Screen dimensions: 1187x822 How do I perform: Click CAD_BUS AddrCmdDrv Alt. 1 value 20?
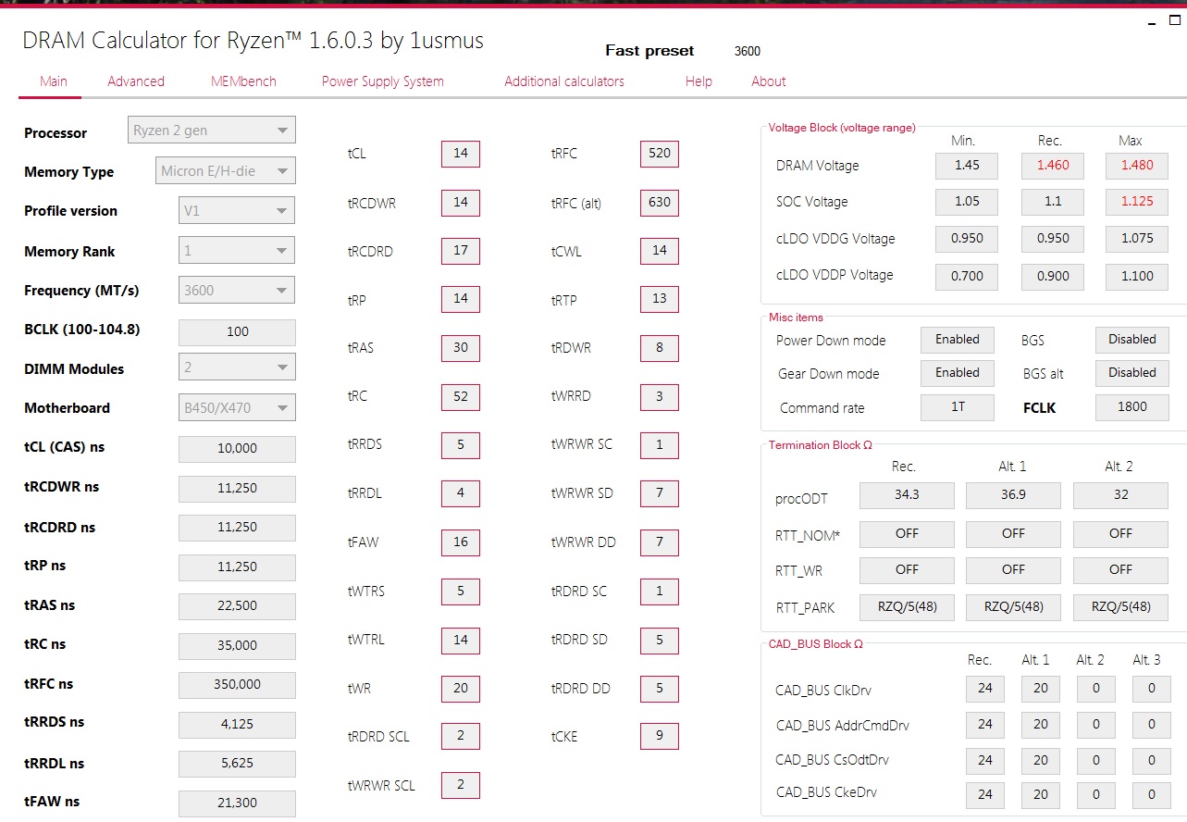point(1041,725)
